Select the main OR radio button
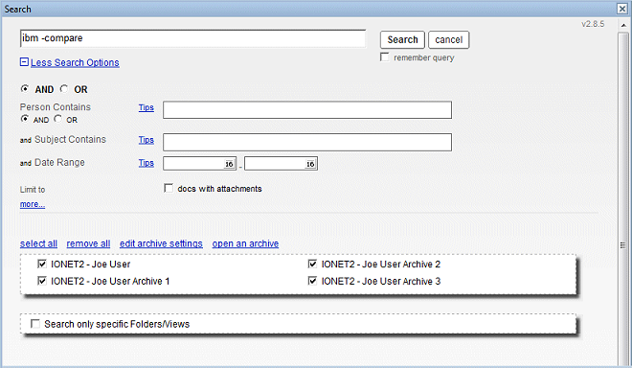632x368 pixels. tap(64, 89)
